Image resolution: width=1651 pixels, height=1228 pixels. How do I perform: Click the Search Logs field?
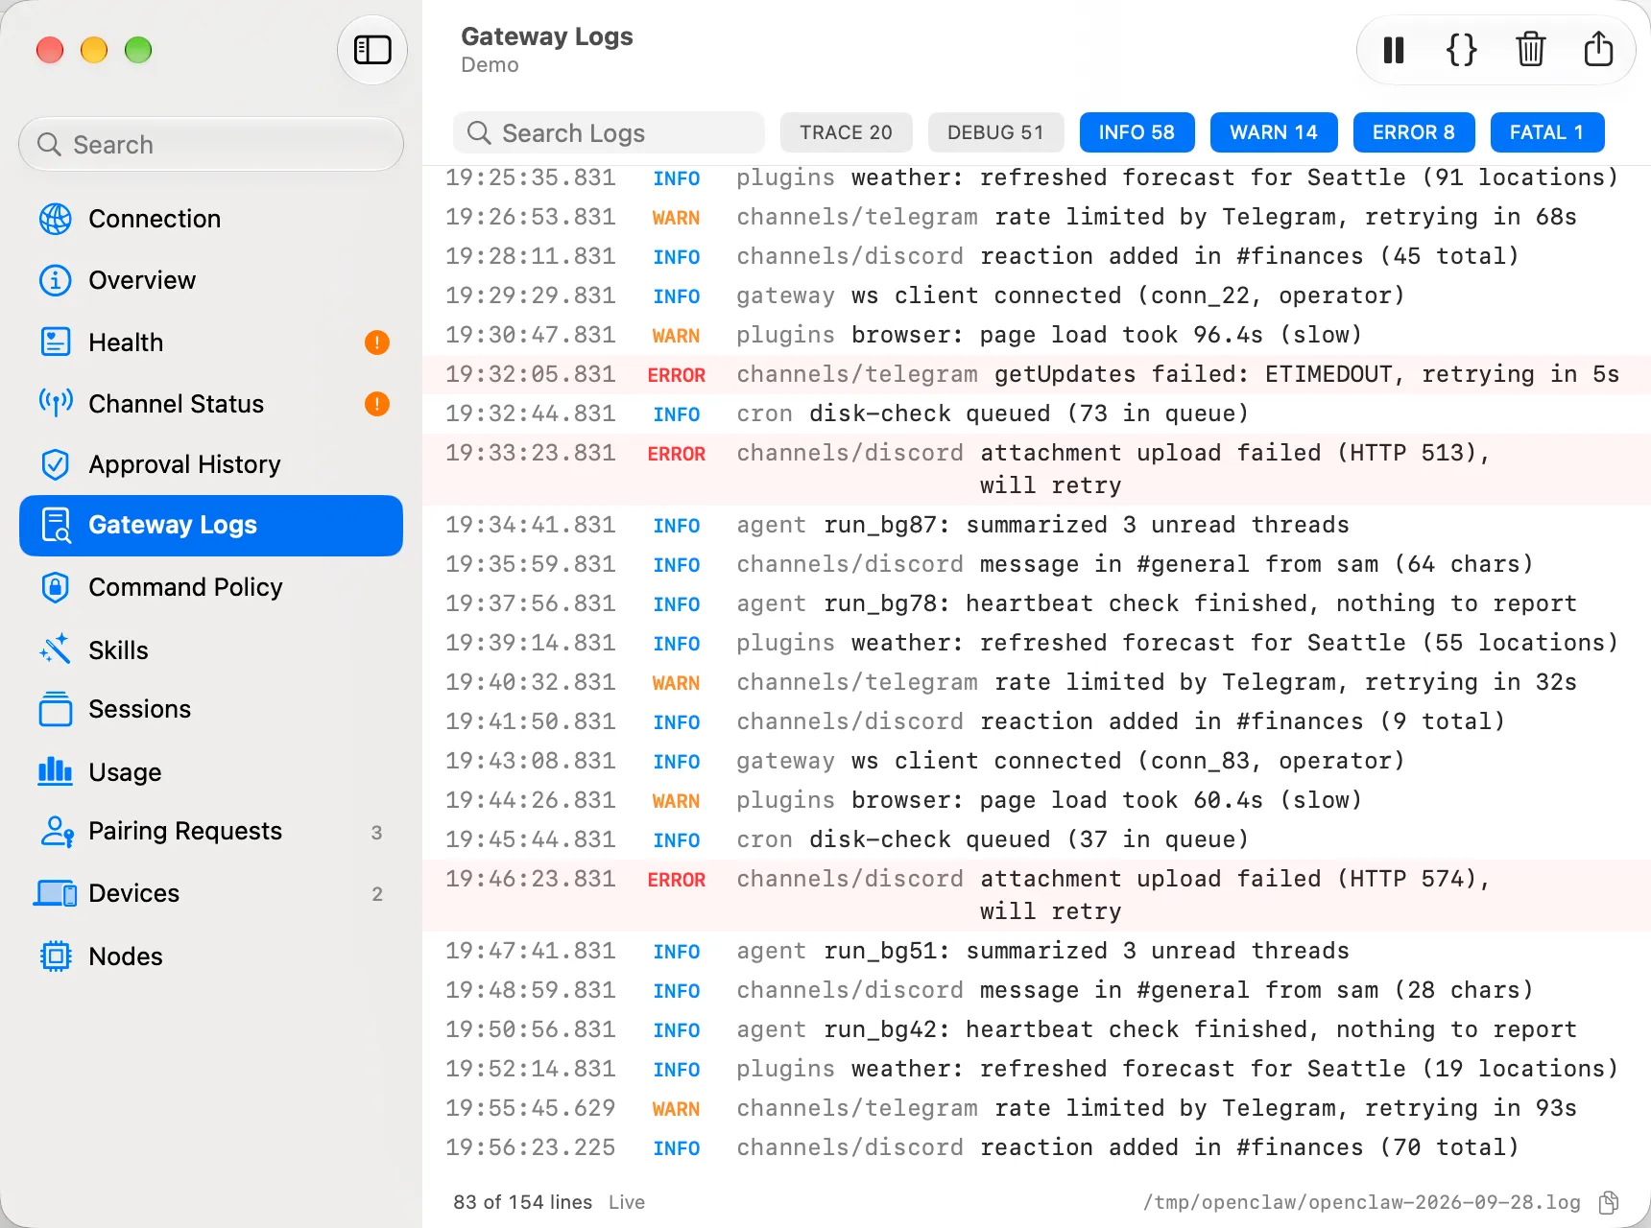click(x=609, y=132)
